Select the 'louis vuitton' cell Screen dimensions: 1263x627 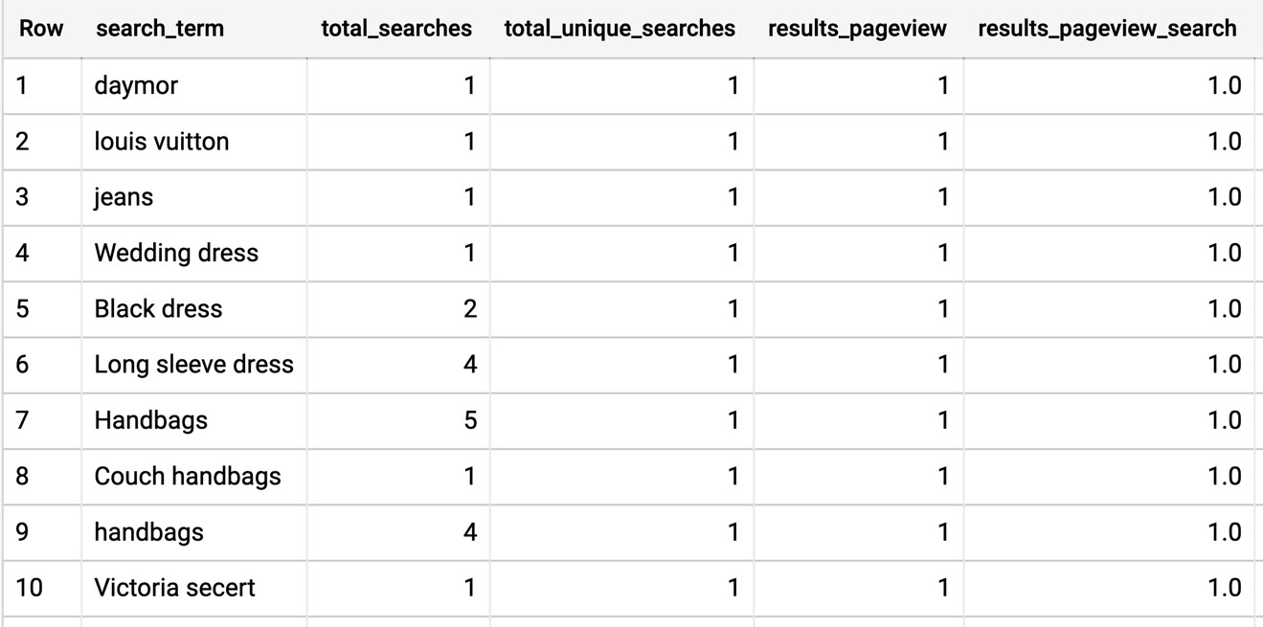click(x=194, y=142)
